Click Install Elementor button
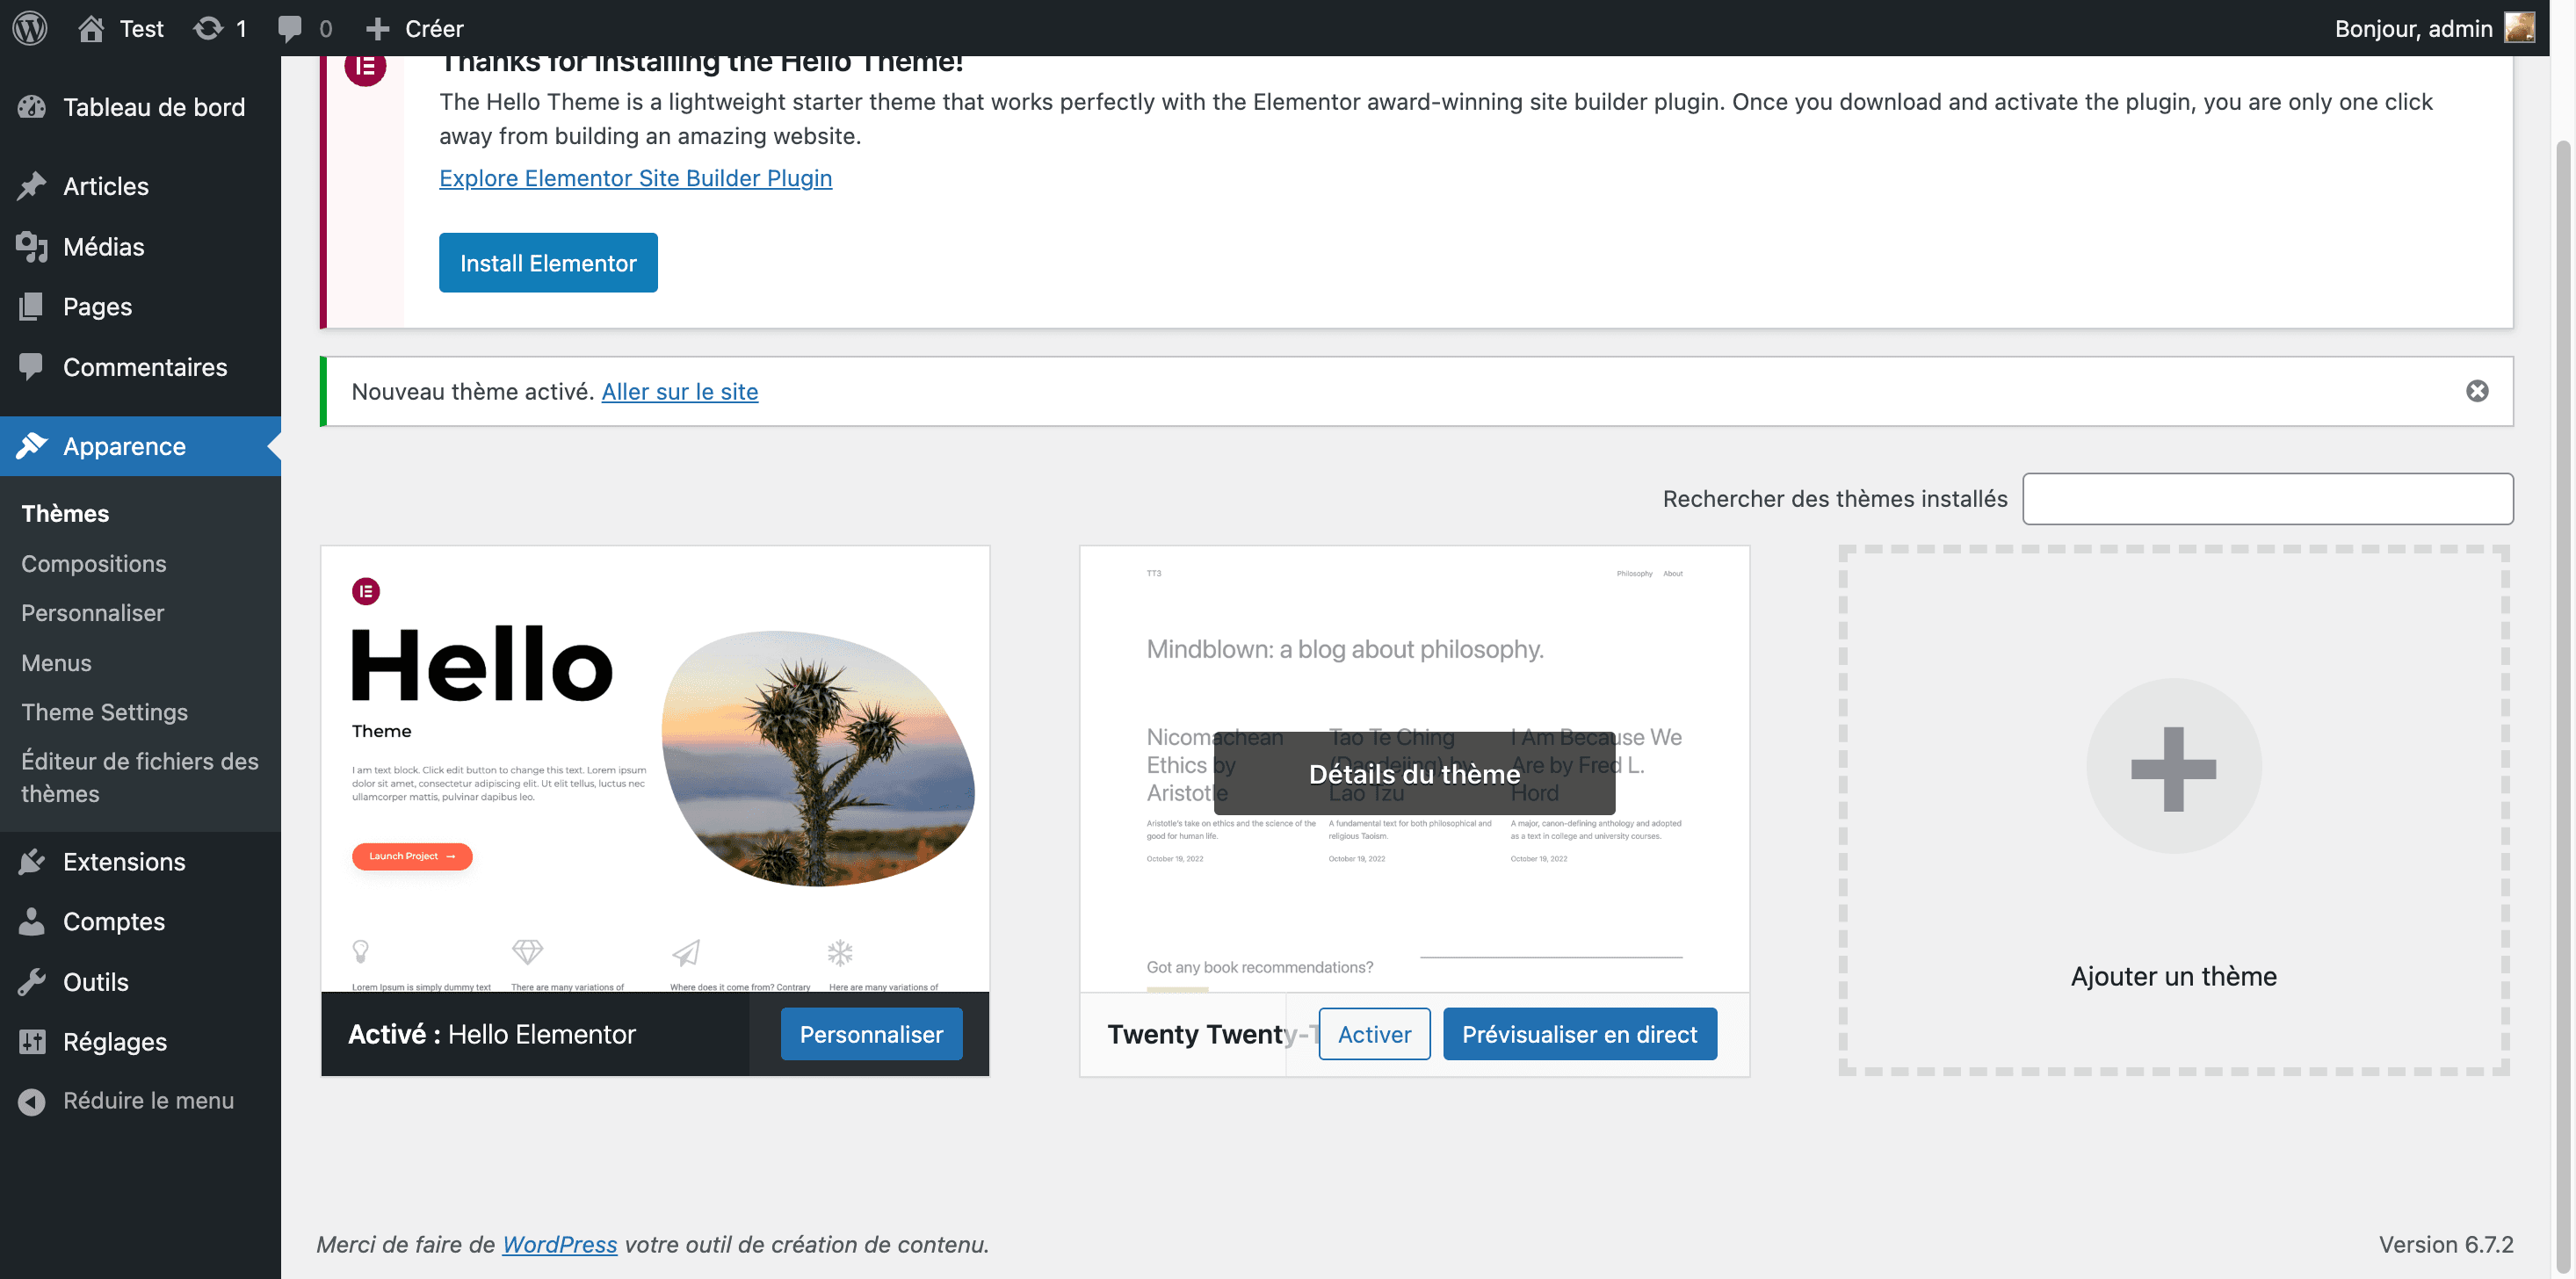This screenshot has width=2576, height=1279. pyautogui.click(x=548, y=263)
